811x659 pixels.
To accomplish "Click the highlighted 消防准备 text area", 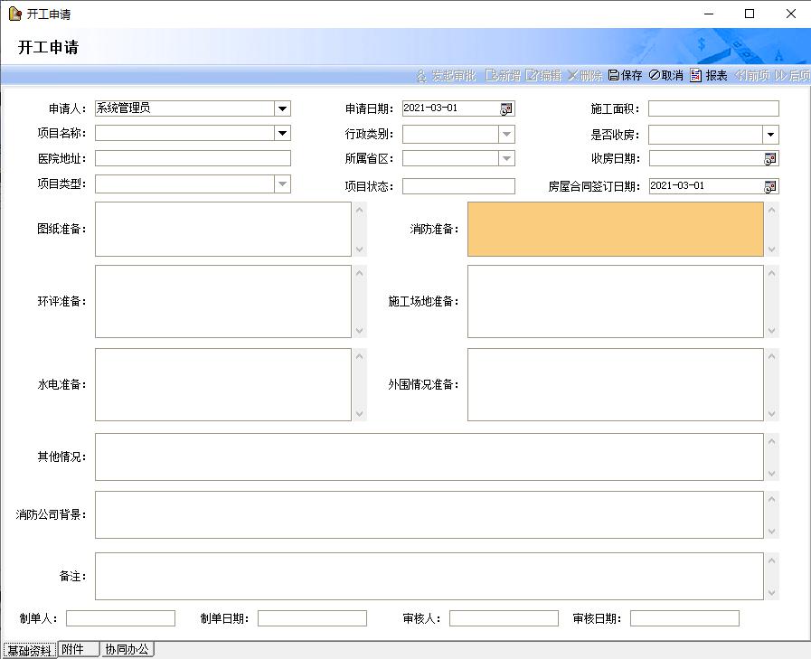I will click(x=615, y=229).
